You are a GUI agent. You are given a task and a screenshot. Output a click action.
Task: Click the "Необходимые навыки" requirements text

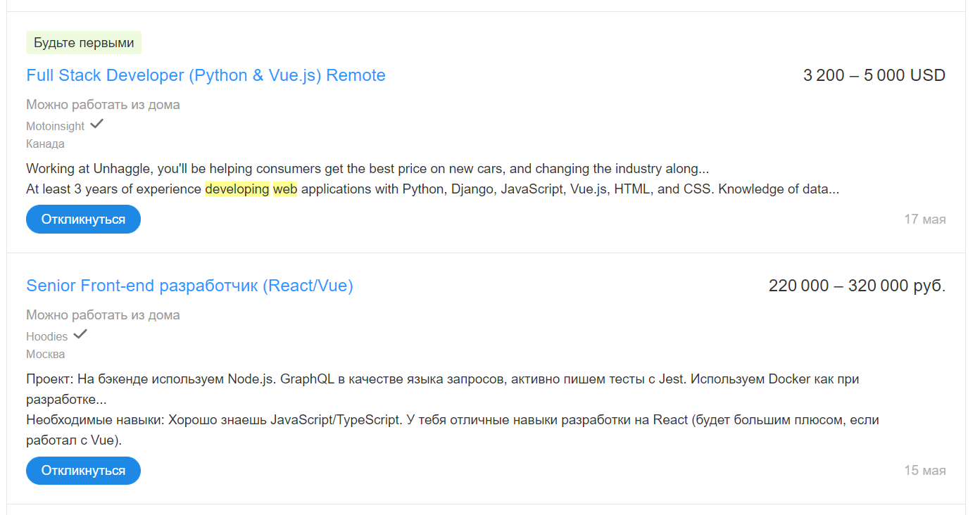(x=452, y=420)
